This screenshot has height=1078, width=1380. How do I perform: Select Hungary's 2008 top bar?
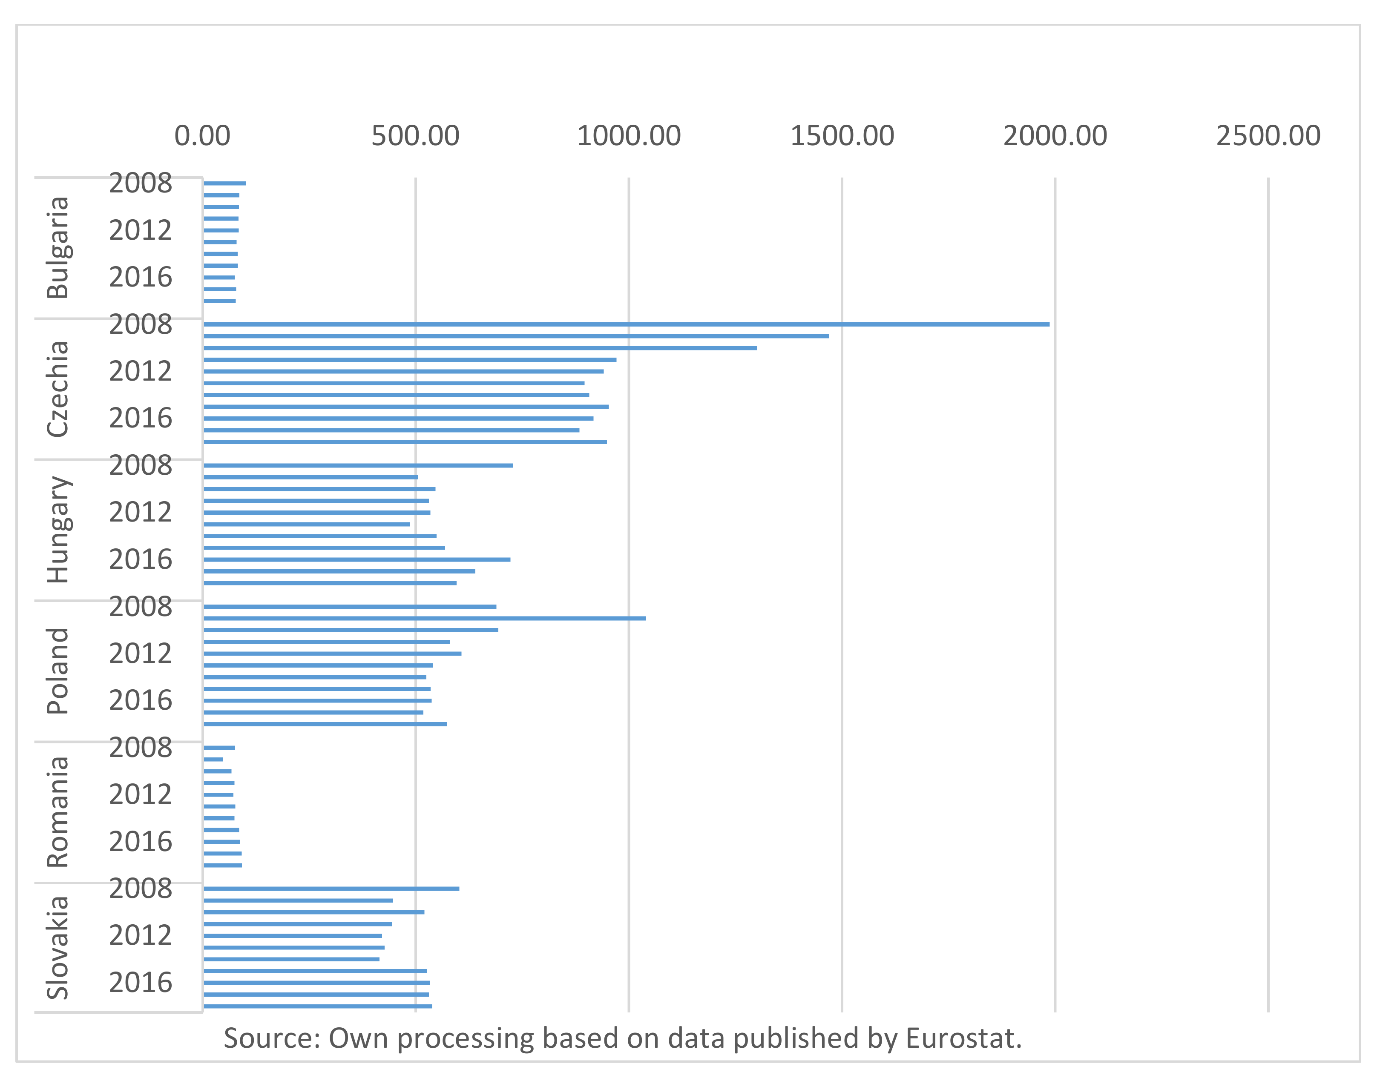[x=358, y=465]
